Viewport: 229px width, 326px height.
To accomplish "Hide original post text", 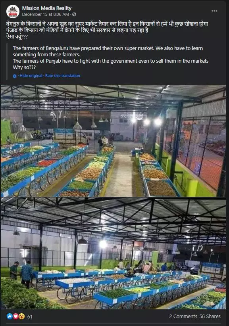I will [31, 76].
